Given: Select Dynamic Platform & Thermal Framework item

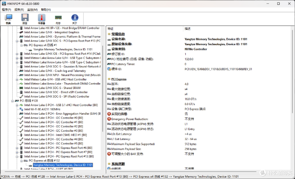Looking at the screenshot, I should click(62, 37).
